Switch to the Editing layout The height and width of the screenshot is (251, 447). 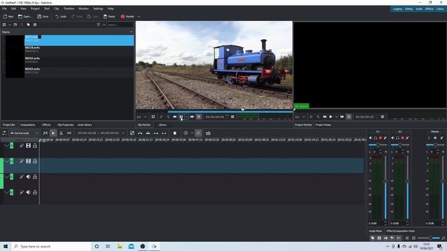click(x=409, y=9)
